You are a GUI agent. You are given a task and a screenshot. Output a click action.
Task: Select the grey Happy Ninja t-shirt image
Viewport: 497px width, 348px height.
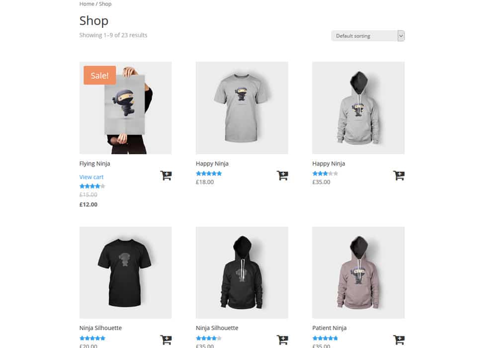pyautogui.click(x=242, y=108)
